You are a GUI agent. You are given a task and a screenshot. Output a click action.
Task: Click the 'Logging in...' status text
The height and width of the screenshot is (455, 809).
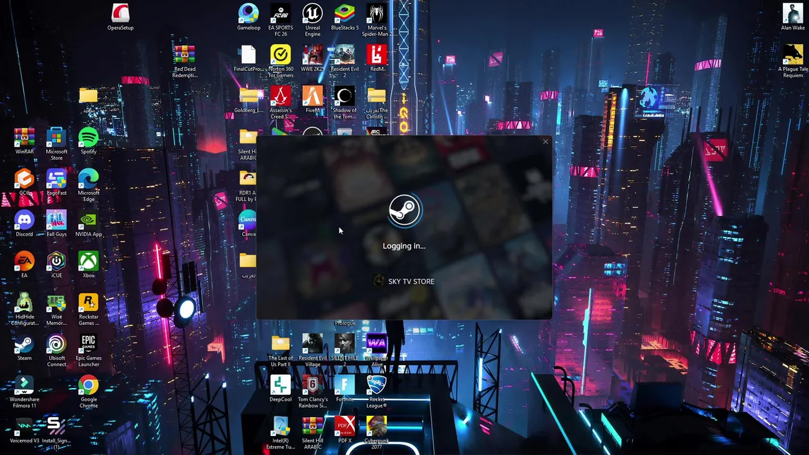[x=404, y=246]
